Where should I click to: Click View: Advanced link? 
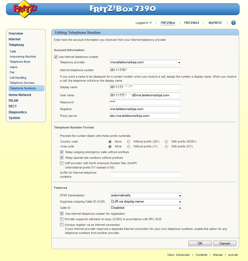(178, 255)
